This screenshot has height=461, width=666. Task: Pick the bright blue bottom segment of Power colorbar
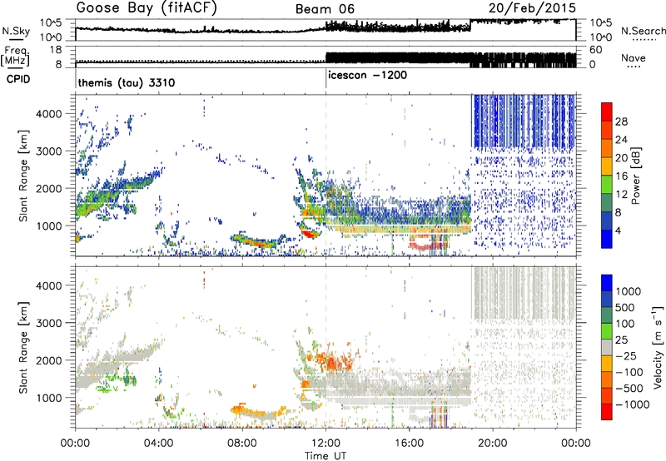[x=607, y=239]
